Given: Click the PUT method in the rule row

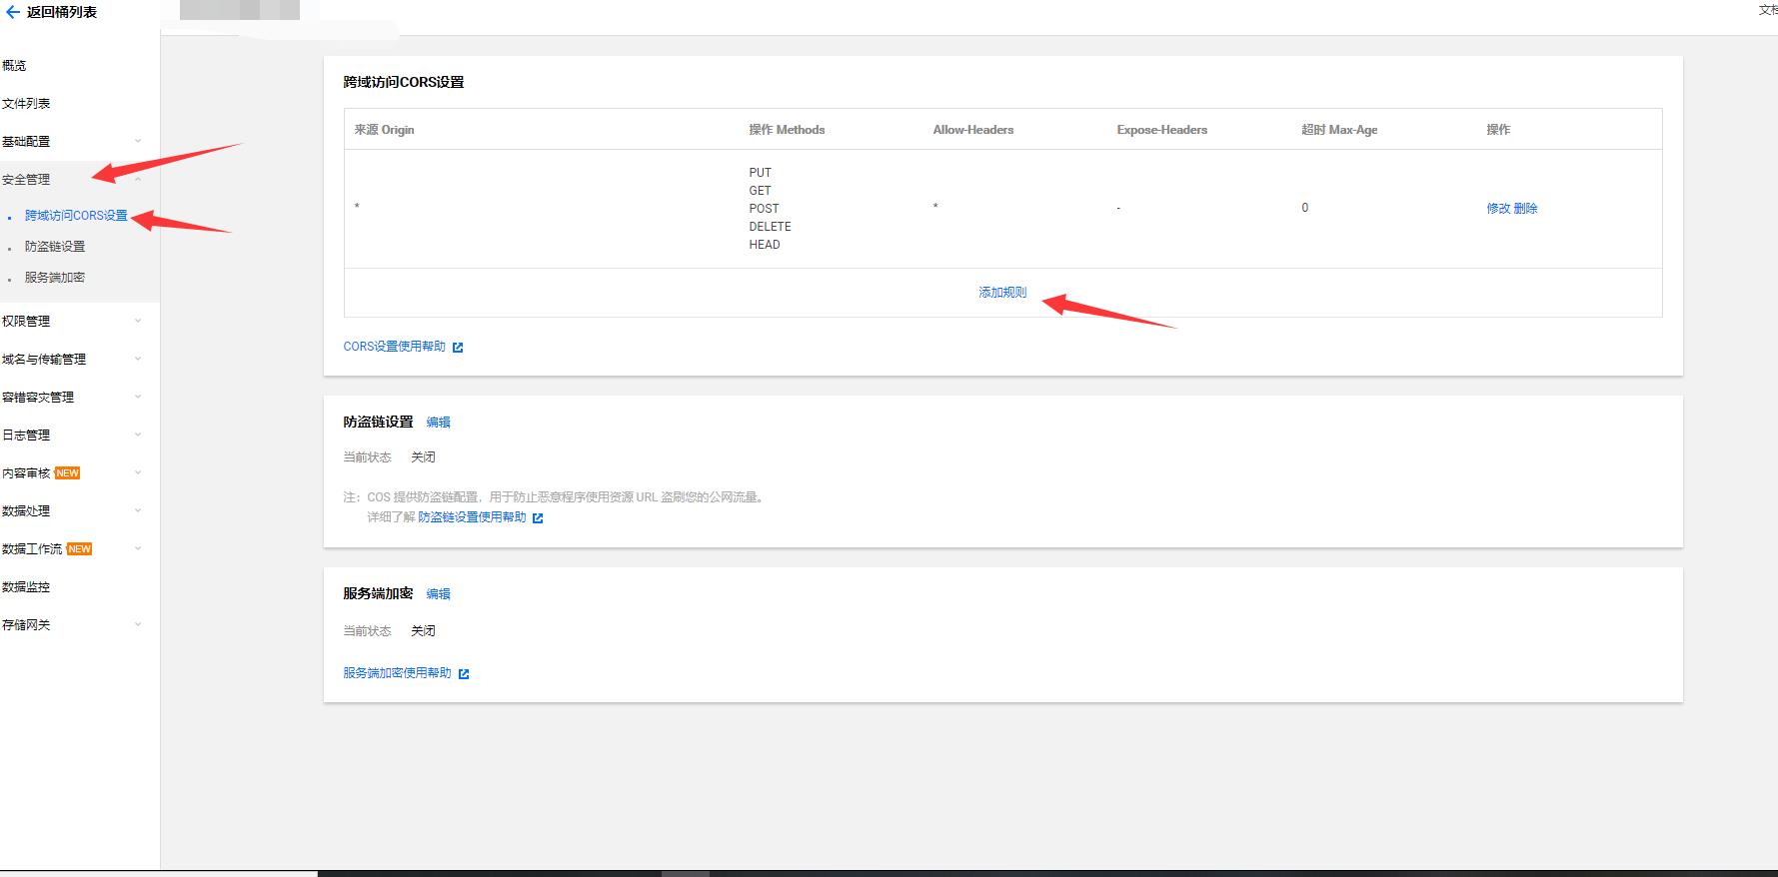Looking at the screenshot, I should 761,173.
